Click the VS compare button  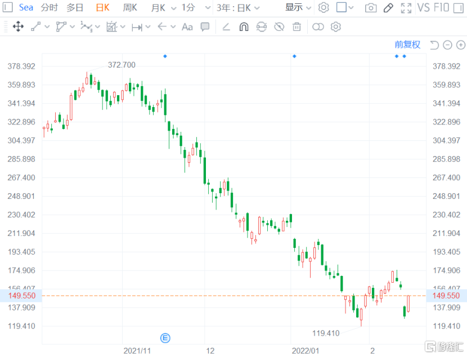tap(423, 8)
